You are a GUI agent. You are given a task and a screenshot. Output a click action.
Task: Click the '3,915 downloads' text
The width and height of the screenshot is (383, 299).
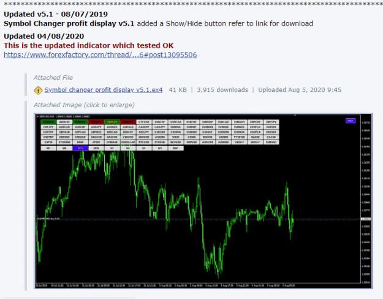(x=222, y=90)
